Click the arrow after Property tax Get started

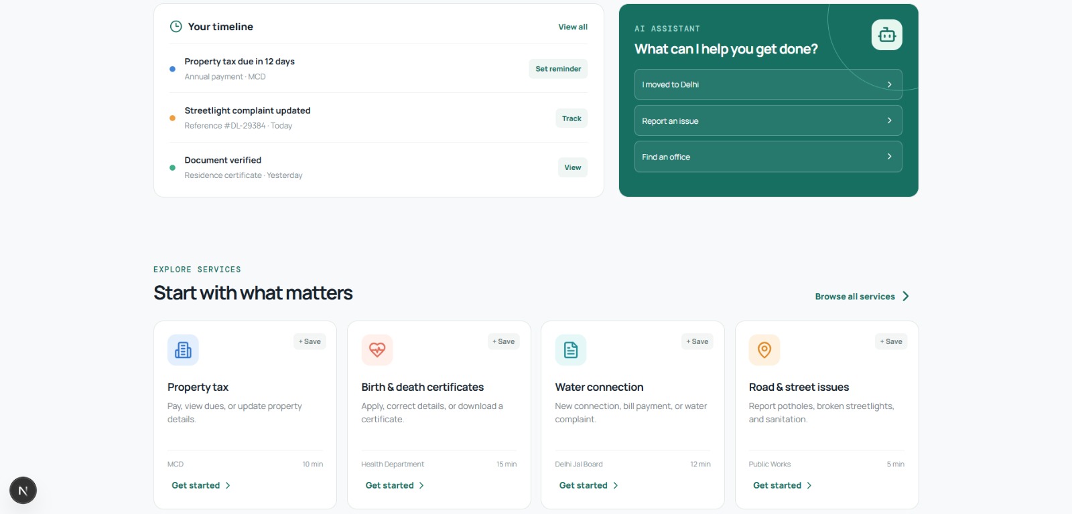(x=228, y=486)
